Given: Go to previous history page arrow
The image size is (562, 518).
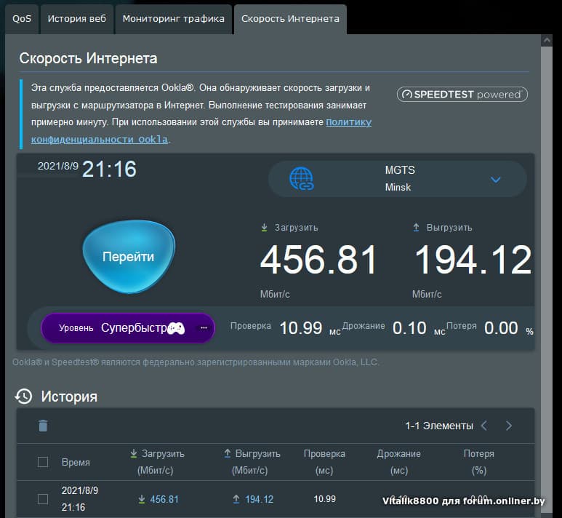Looking at the screenshot, I should point(484,426).
